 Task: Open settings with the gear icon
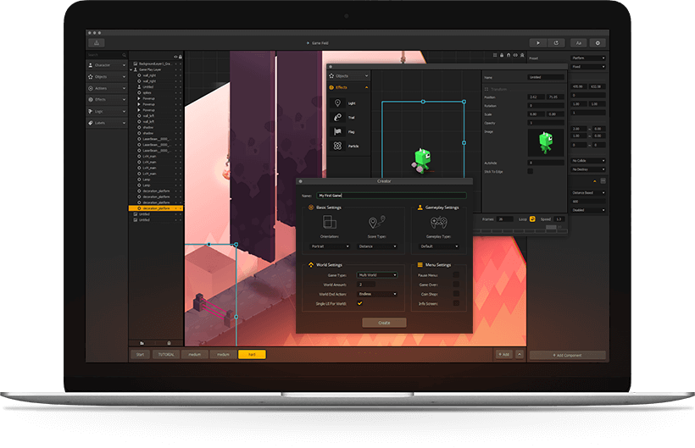click(598, 42)
